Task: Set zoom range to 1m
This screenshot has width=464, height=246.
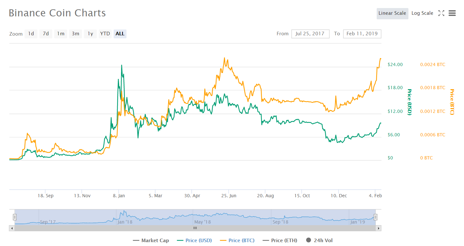Action: 61,34
